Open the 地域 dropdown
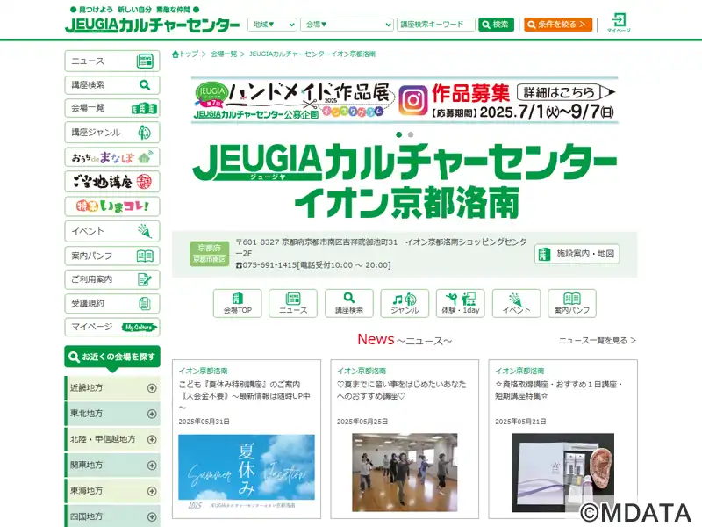Screen dimensions: 702x527 point(272,25)
